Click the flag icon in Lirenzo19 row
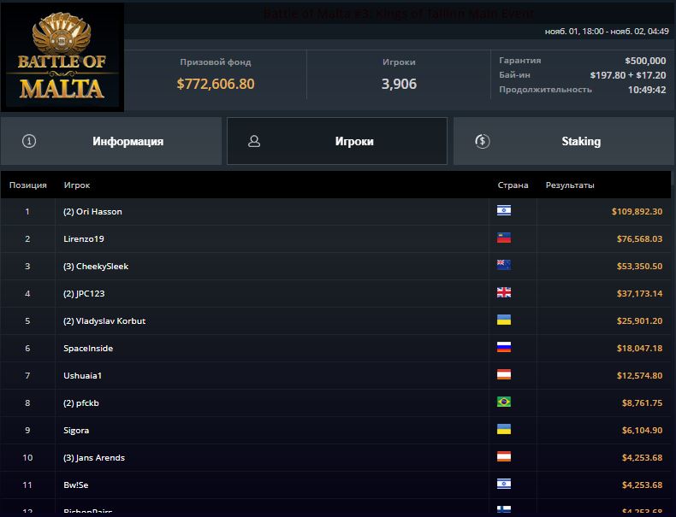 coord(504,238)
